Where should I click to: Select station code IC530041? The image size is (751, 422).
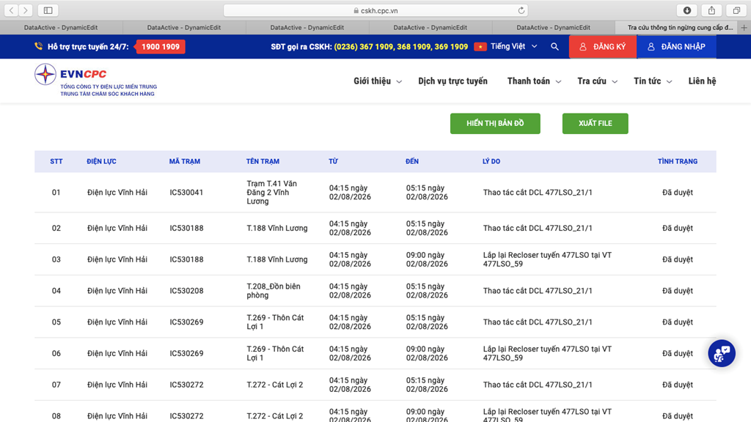click(186, 193)
